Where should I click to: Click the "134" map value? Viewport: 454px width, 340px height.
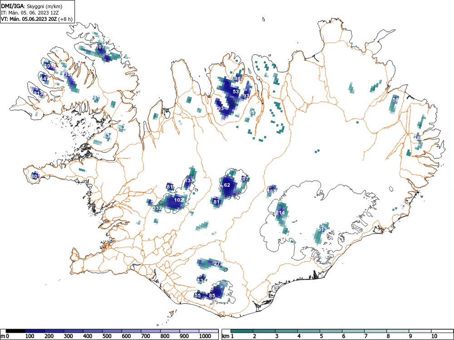click(x=202, y=281)
